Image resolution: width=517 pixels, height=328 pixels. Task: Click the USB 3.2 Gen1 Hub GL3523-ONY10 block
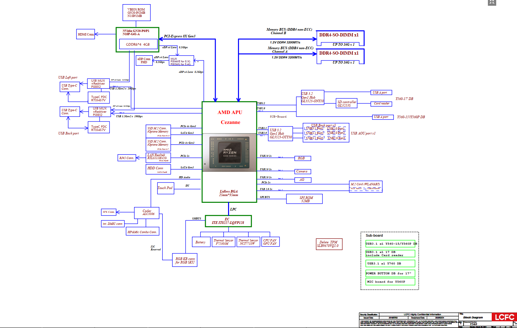point(312,97)
